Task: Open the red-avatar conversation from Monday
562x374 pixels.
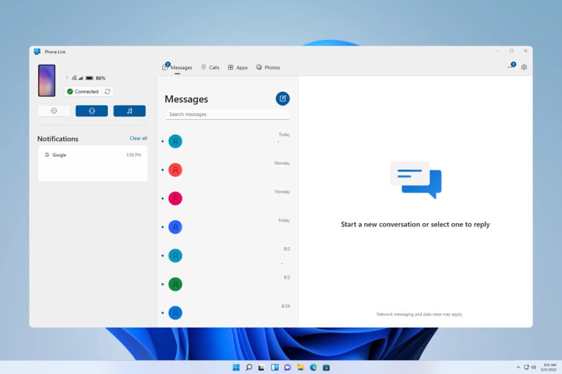Action: tap(227, 170)
